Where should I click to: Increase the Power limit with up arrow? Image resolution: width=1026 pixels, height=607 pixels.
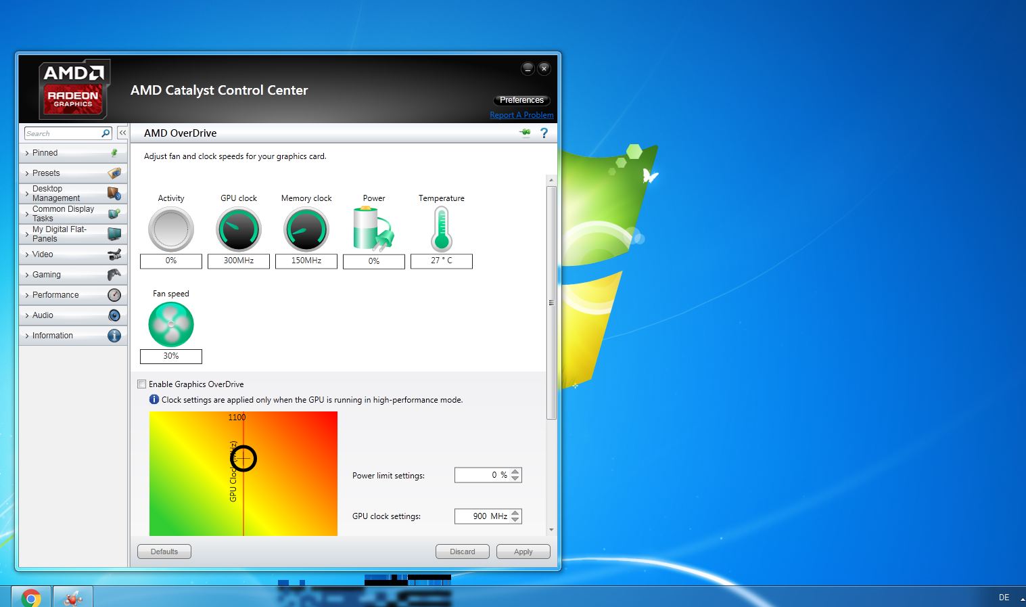[x=515, y=472]
